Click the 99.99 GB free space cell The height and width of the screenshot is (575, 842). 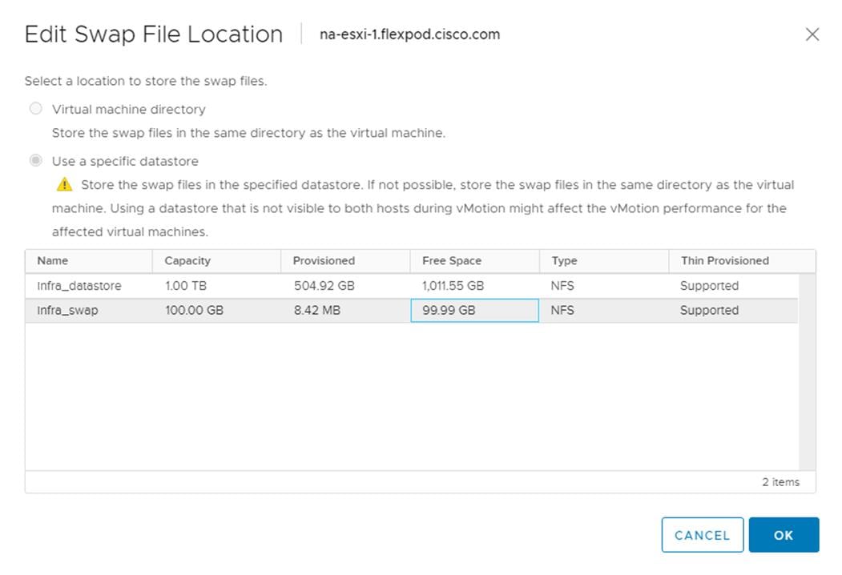tap(475, 310)
